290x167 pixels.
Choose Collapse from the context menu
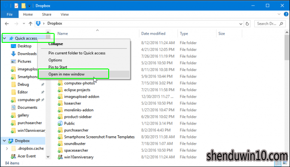pyautogui.click(x=56, y=44)
